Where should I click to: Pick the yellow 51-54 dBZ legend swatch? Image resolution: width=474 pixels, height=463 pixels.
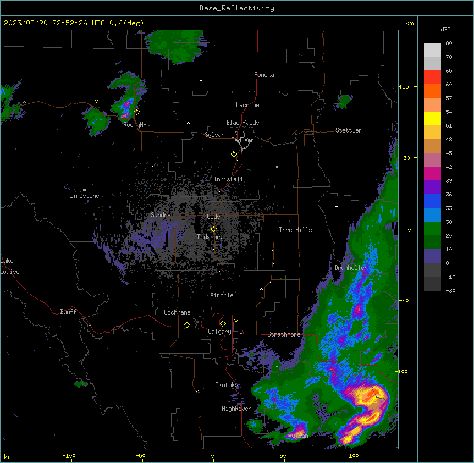coord(432,118)
